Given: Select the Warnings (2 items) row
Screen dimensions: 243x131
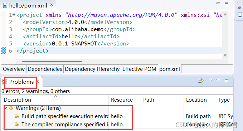Looking at the screenshot, I should pos(38,108).
